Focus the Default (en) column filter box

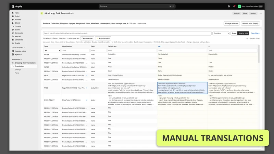[132, 51]
